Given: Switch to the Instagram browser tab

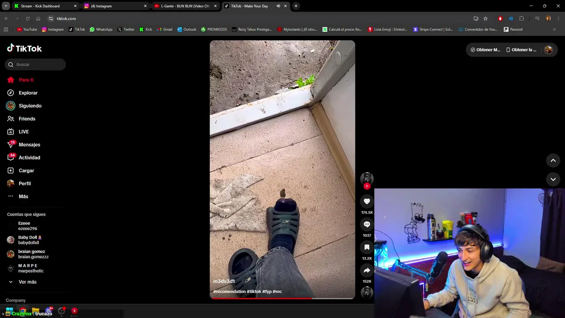Looking at the screenshot, I should tap(116, 6).
